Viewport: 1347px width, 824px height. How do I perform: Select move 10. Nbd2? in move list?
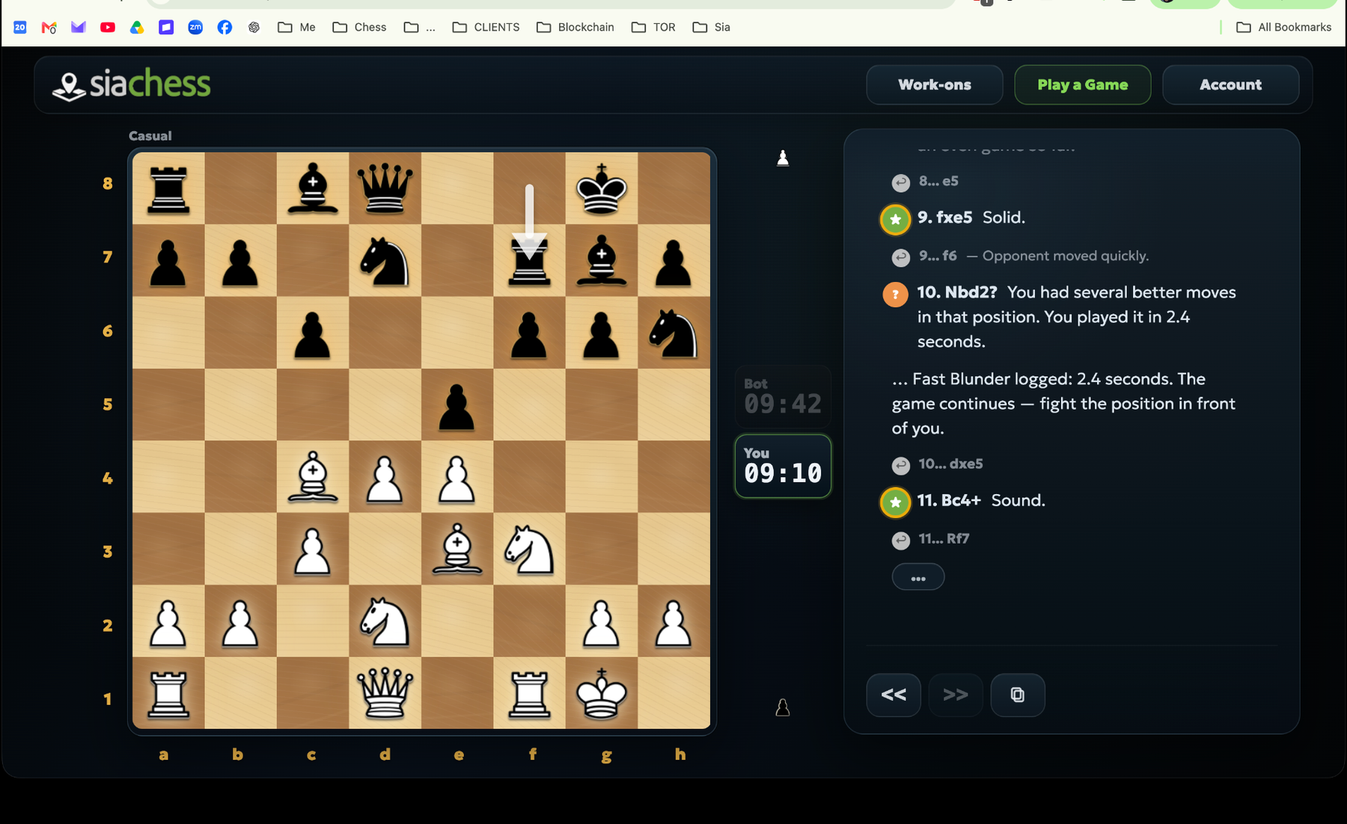click(957, 292)
